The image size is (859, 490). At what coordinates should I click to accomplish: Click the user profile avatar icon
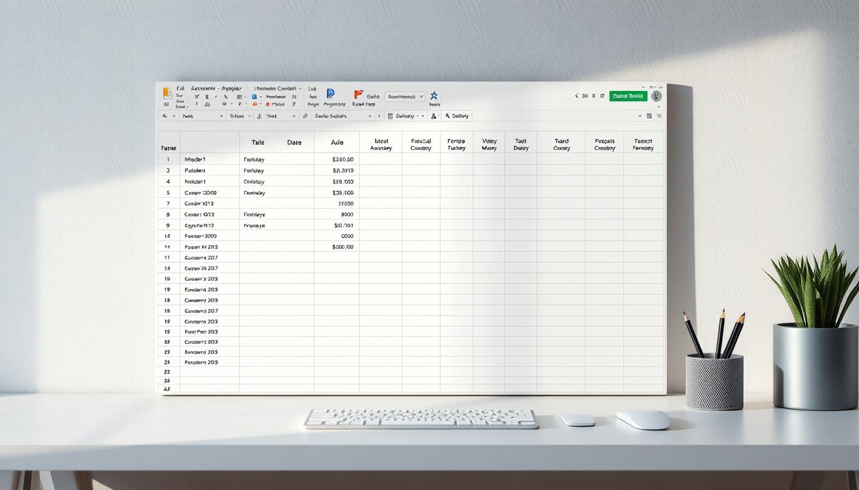point(656,96)
